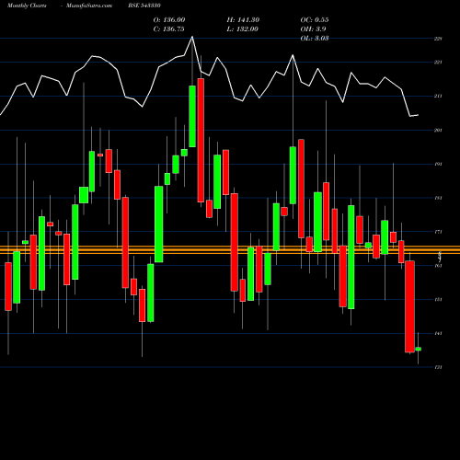This screenshot has height=460, width=460.
Task: Select the low value "L: 132.00"
Action: [242, 29]
